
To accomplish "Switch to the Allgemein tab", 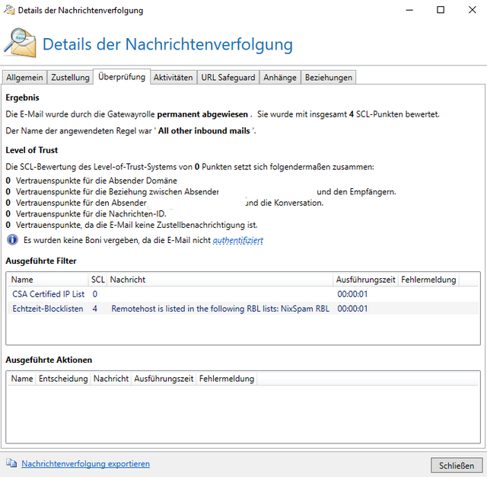I will coord(24,78).
